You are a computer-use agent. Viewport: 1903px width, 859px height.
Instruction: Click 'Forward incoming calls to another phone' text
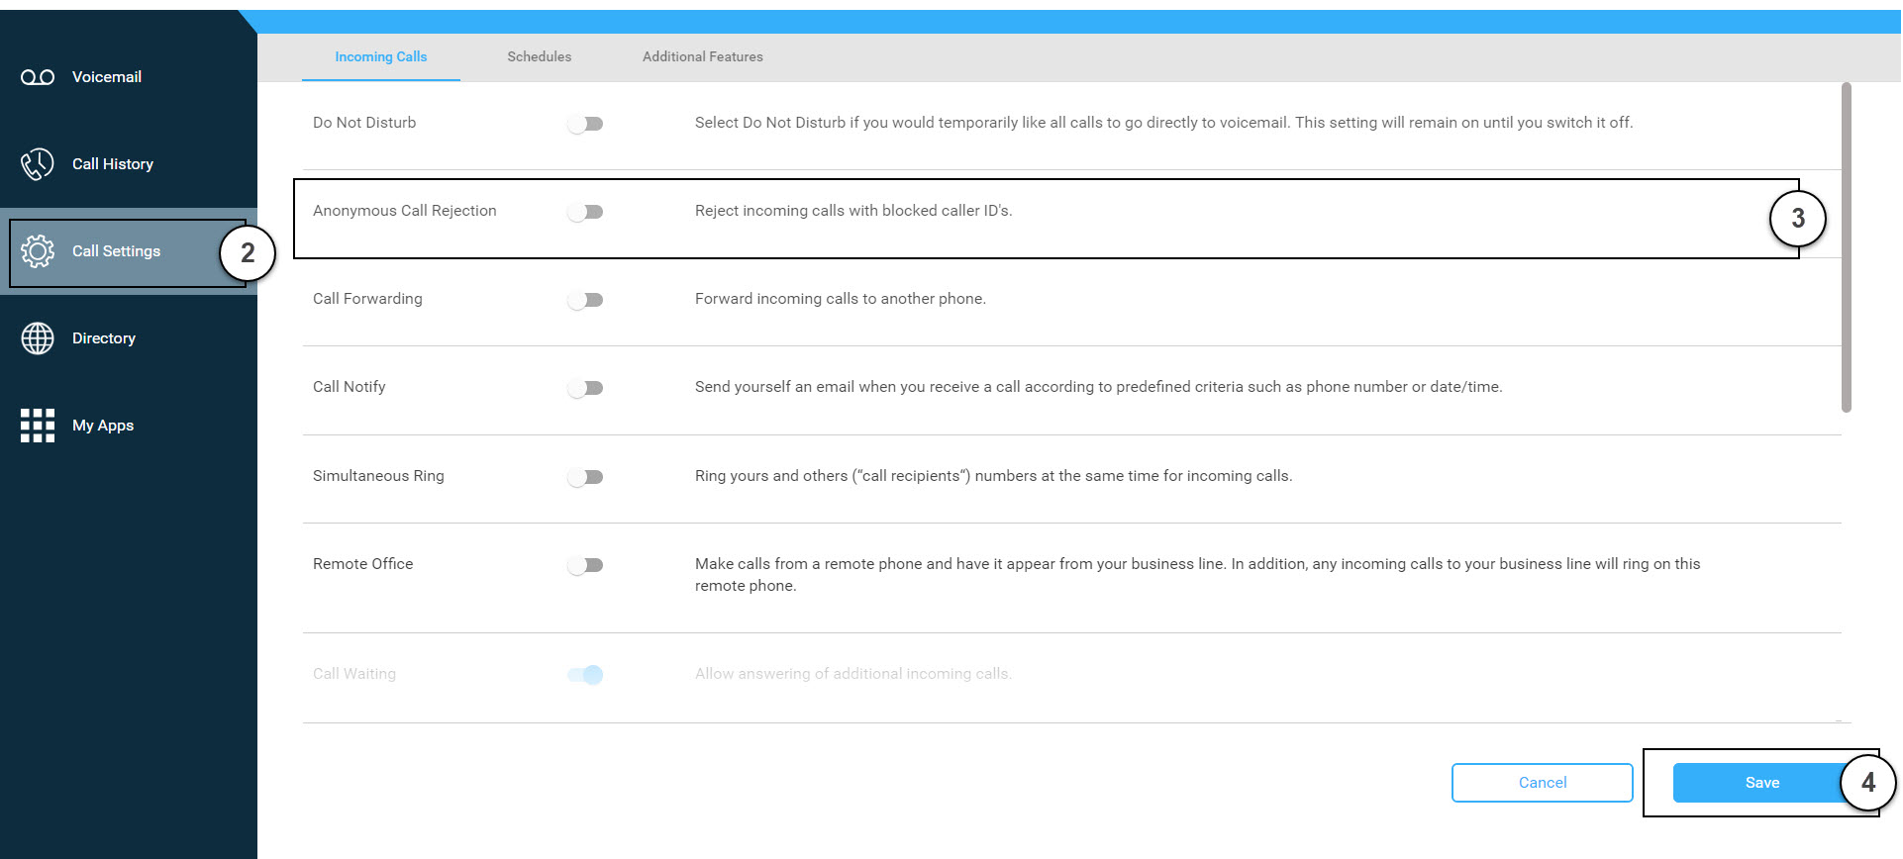coord(841,299)
